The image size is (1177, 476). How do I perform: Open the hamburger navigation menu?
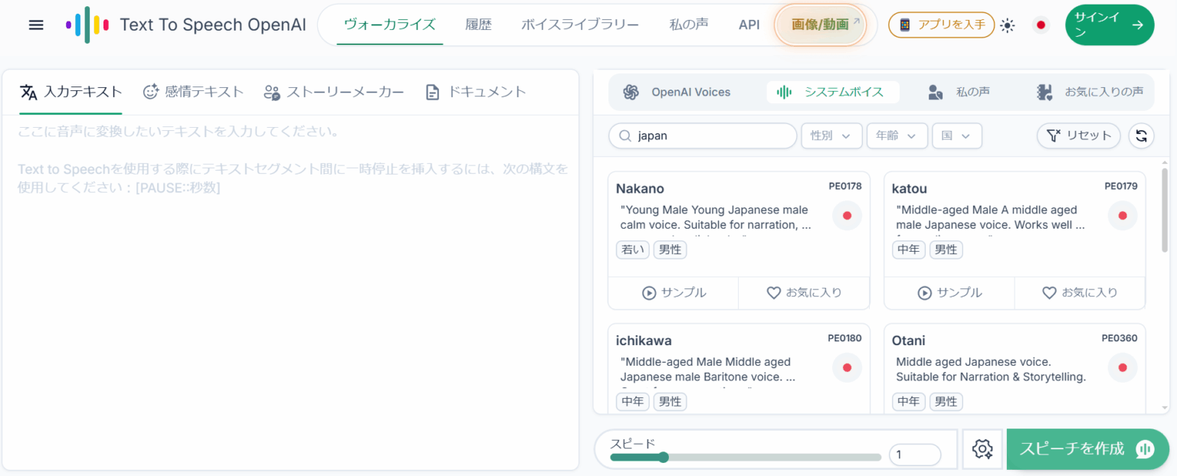(x=35, y=24)
